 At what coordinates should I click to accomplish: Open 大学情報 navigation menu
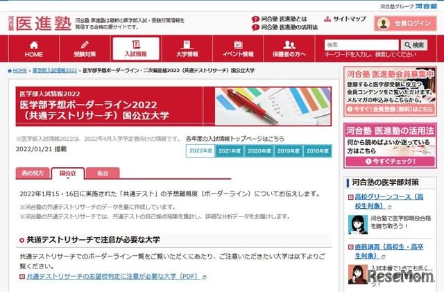187,49
